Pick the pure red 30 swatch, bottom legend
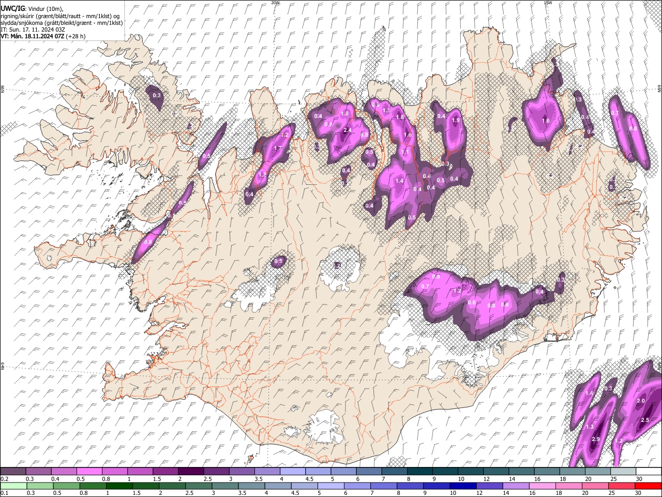The width and height of the screenshot is (662, 497). (x=649, y=486)
